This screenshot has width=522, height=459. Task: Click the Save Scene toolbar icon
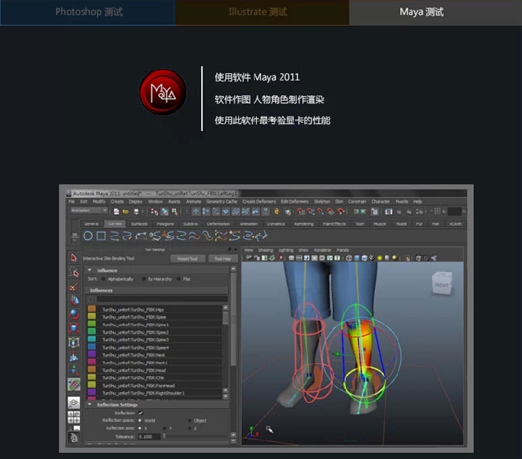click(x=136, y=212)
